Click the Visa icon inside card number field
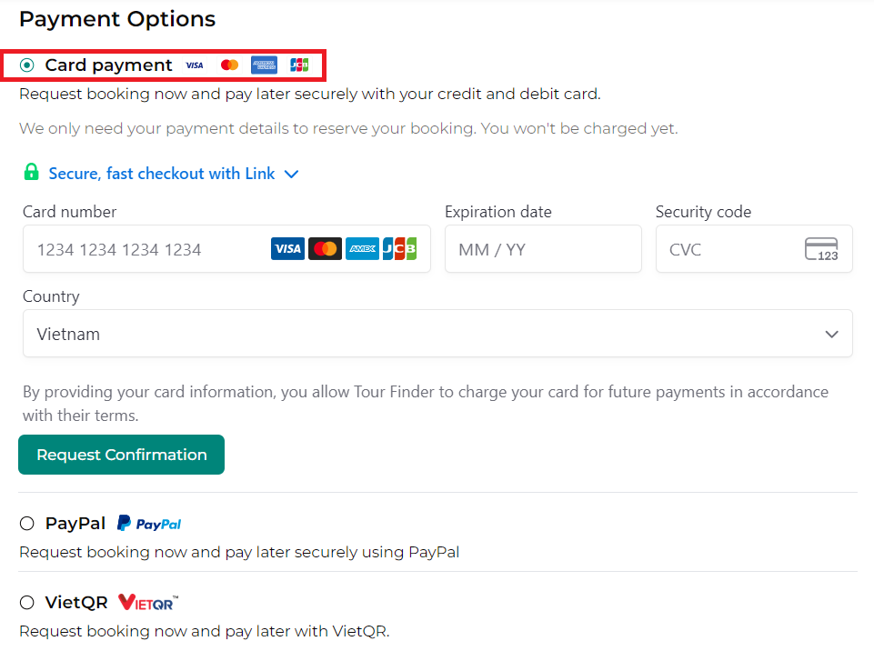Image resolution: width=874 pixels, height=651 pixels. (287, 249)
